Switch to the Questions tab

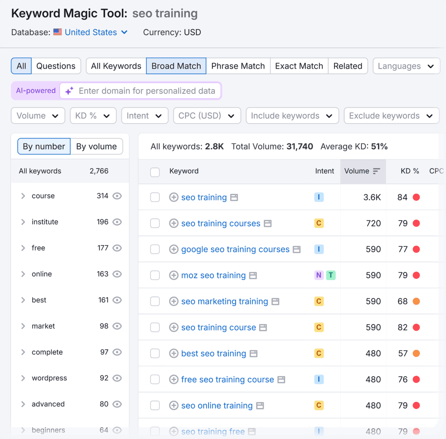(x=56, y=66)
